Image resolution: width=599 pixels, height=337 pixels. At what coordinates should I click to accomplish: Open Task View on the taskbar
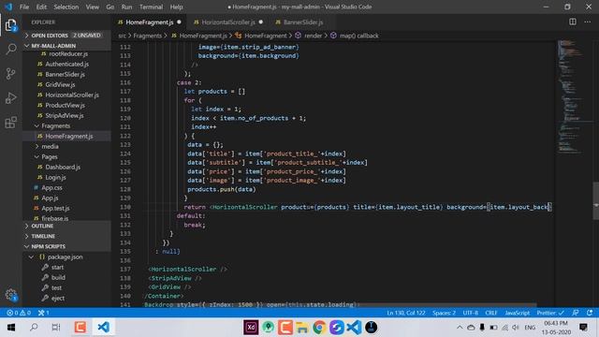(x=56, y=327)
